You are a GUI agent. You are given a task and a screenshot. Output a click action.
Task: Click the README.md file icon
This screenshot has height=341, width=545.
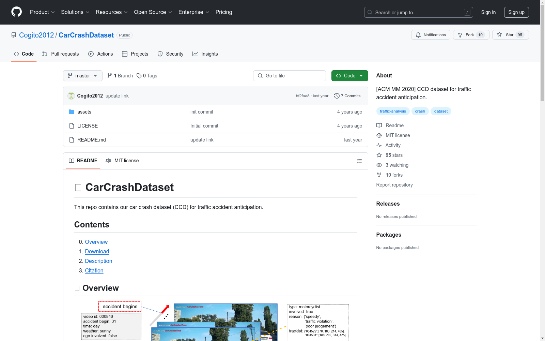point(72,140)
